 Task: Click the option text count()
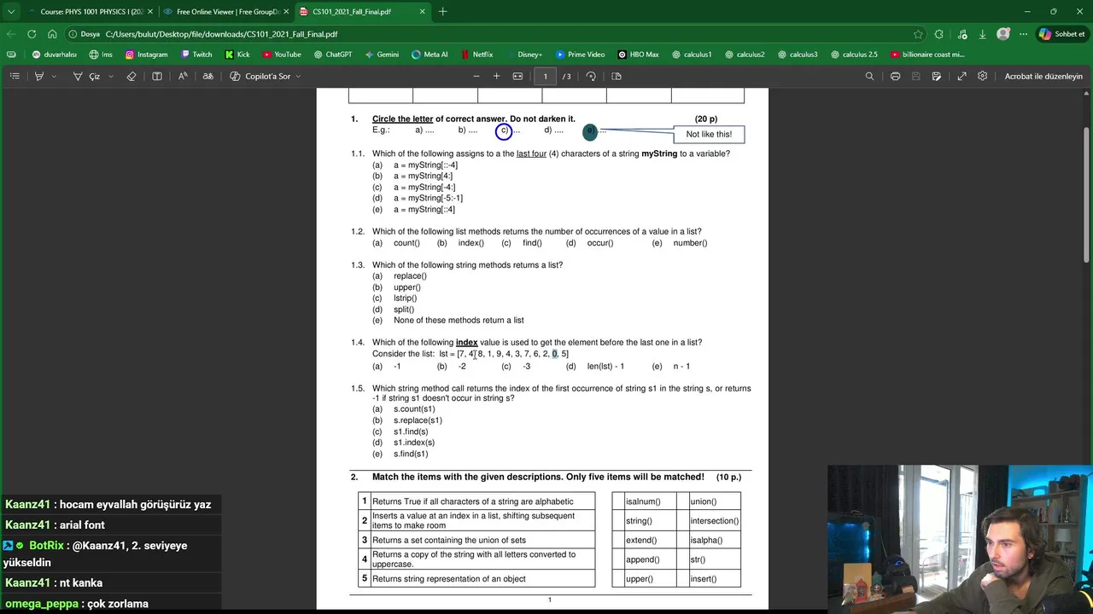(406, 243)
